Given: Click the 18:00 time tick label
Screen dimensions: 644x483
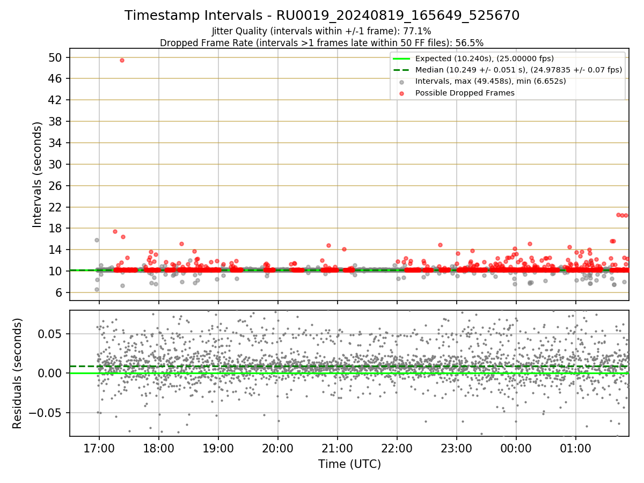Looking at the screenshot, I should click(x=158, y=448).
